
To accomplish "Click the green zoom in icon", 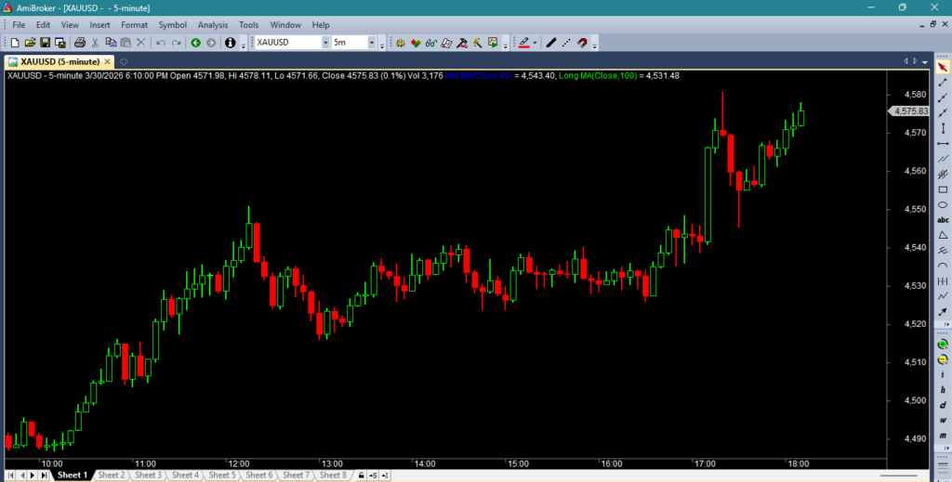I will click(x=943, y=344).
